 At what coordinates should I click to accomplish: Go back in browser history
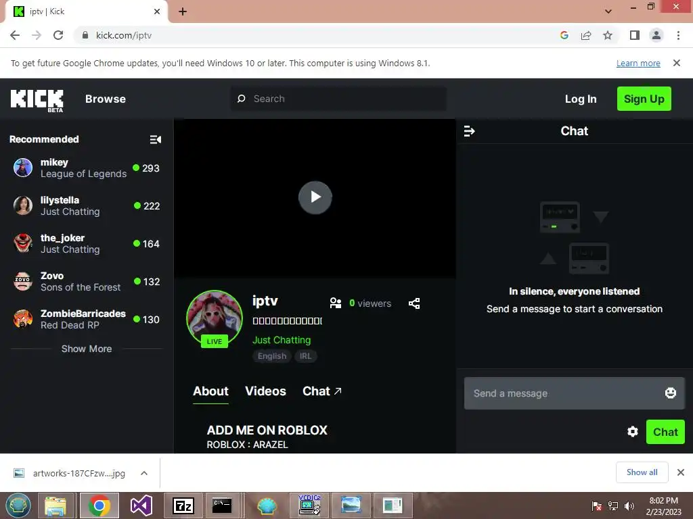click(x=15, y=35)
